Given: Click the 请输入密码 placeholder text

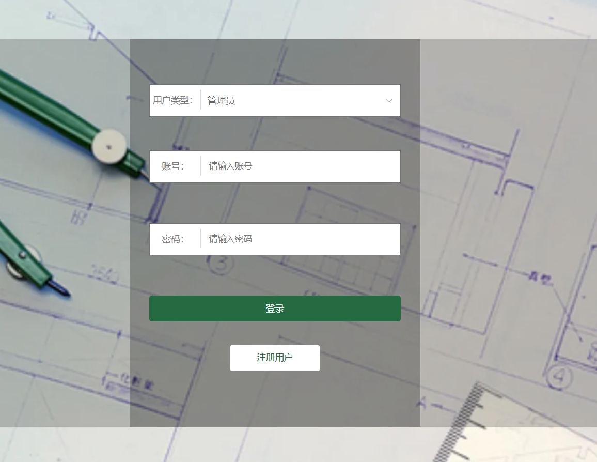Looking at the screenshot, I should 230,239.
